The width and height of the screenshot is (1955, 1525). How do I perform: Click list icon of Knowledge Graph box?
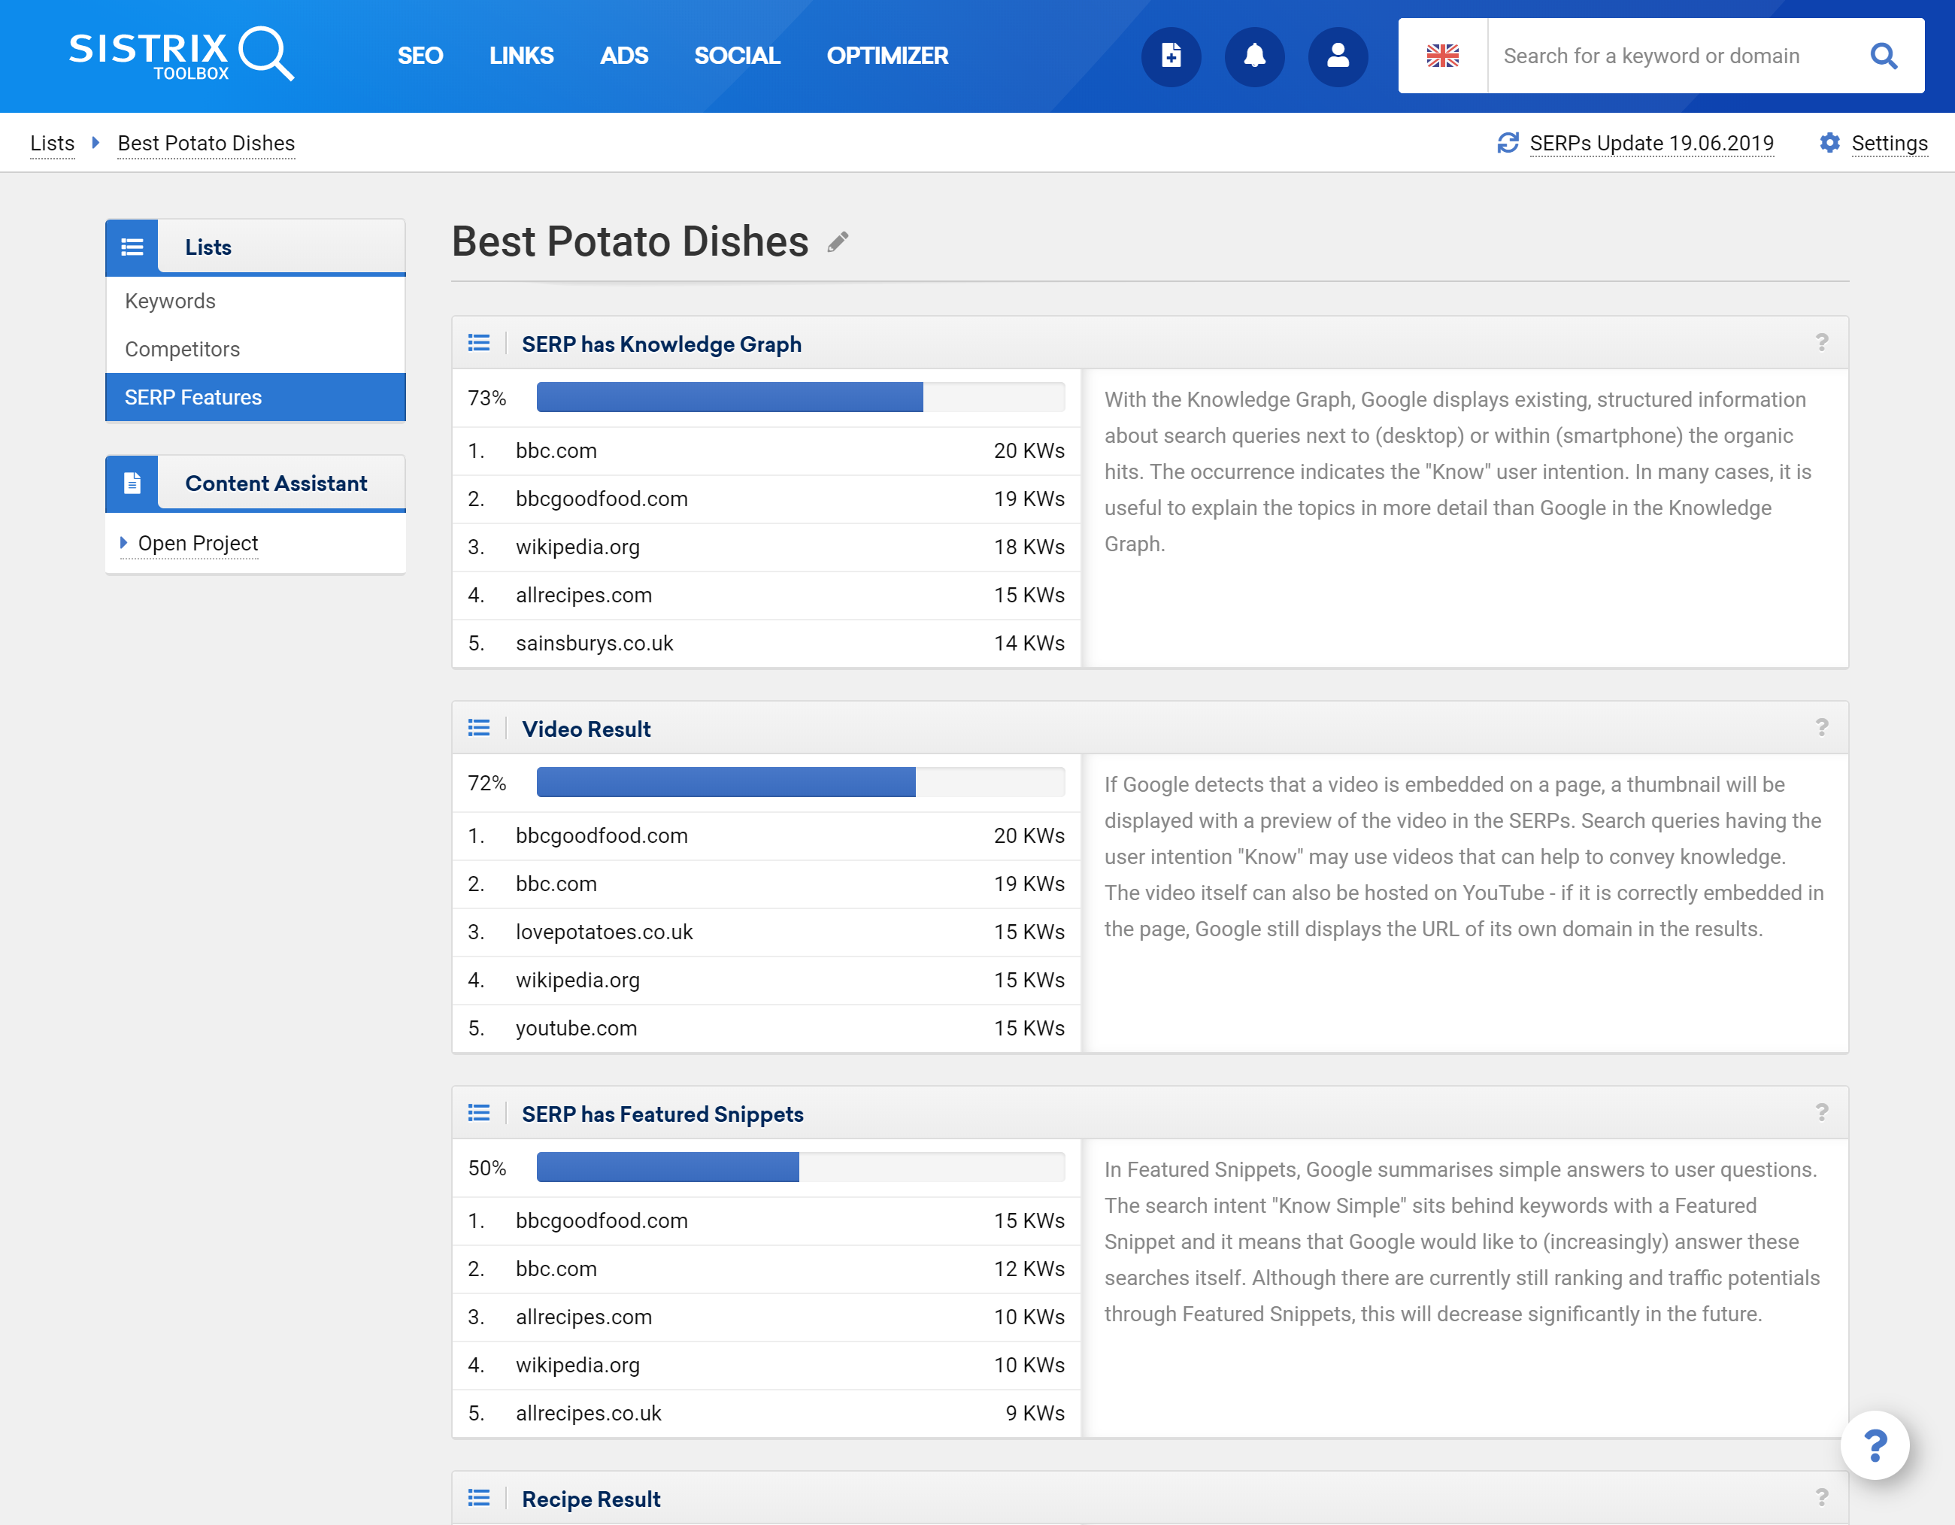[479, 344]
